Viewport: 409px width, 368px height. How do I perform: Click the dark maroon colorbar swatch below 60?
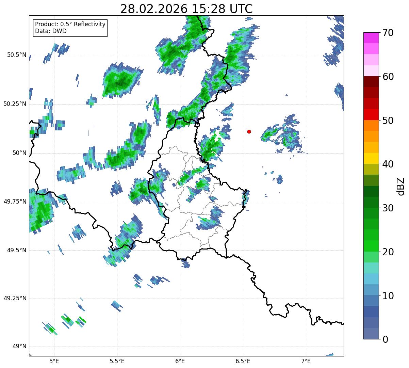coord(371,82)
